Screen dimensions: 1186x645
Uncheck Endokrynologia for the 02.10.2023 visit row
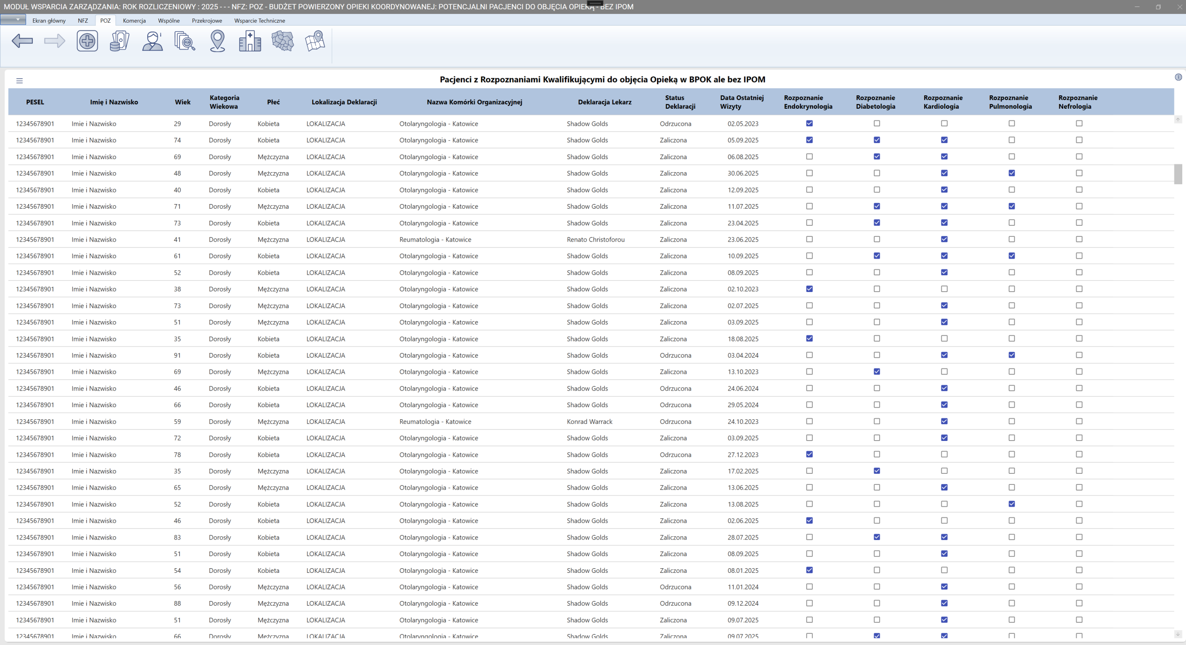[x=809, y=289]
